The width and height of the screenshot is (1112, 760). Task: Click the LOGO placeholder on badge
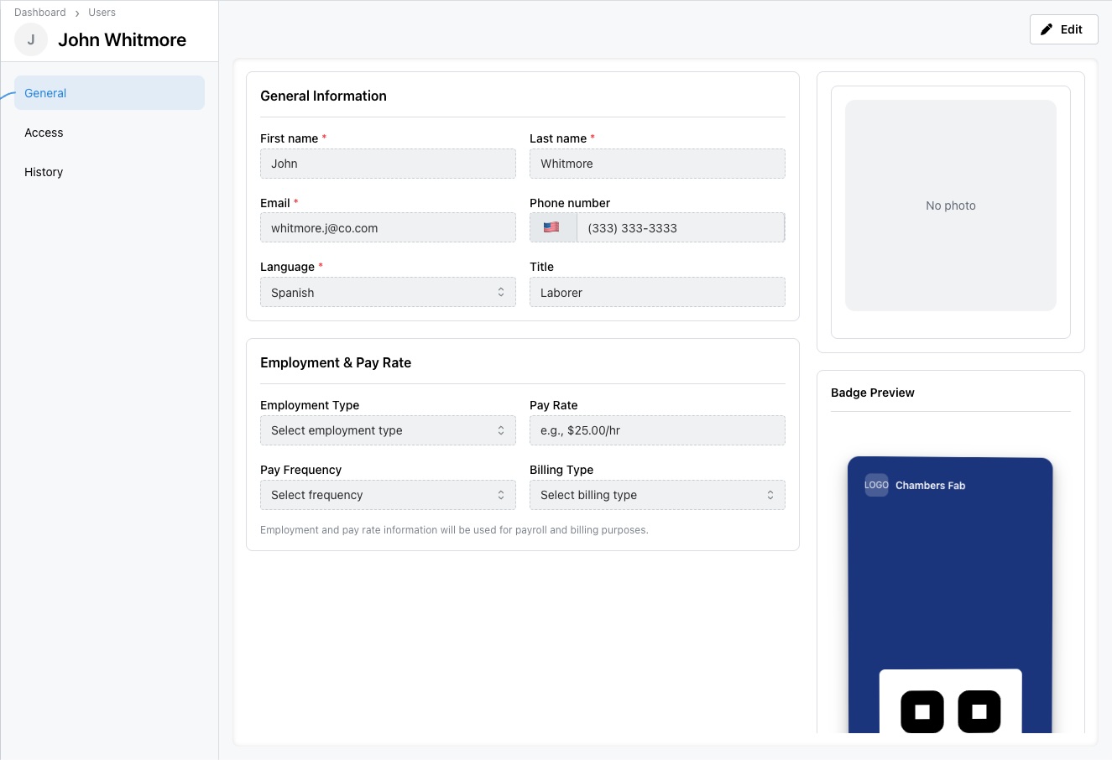[x=876, y=485]
